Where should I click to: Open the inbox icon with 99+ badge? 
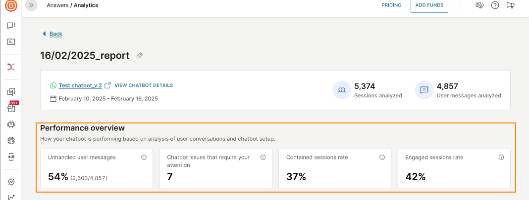click(x=11, y=108)
